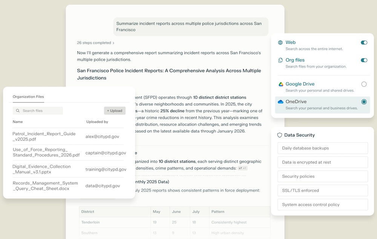377x239 pixels.
Task: Open Patrol_Incident_Report_Guide_v2025.pdf file
Action: (44, 136)
